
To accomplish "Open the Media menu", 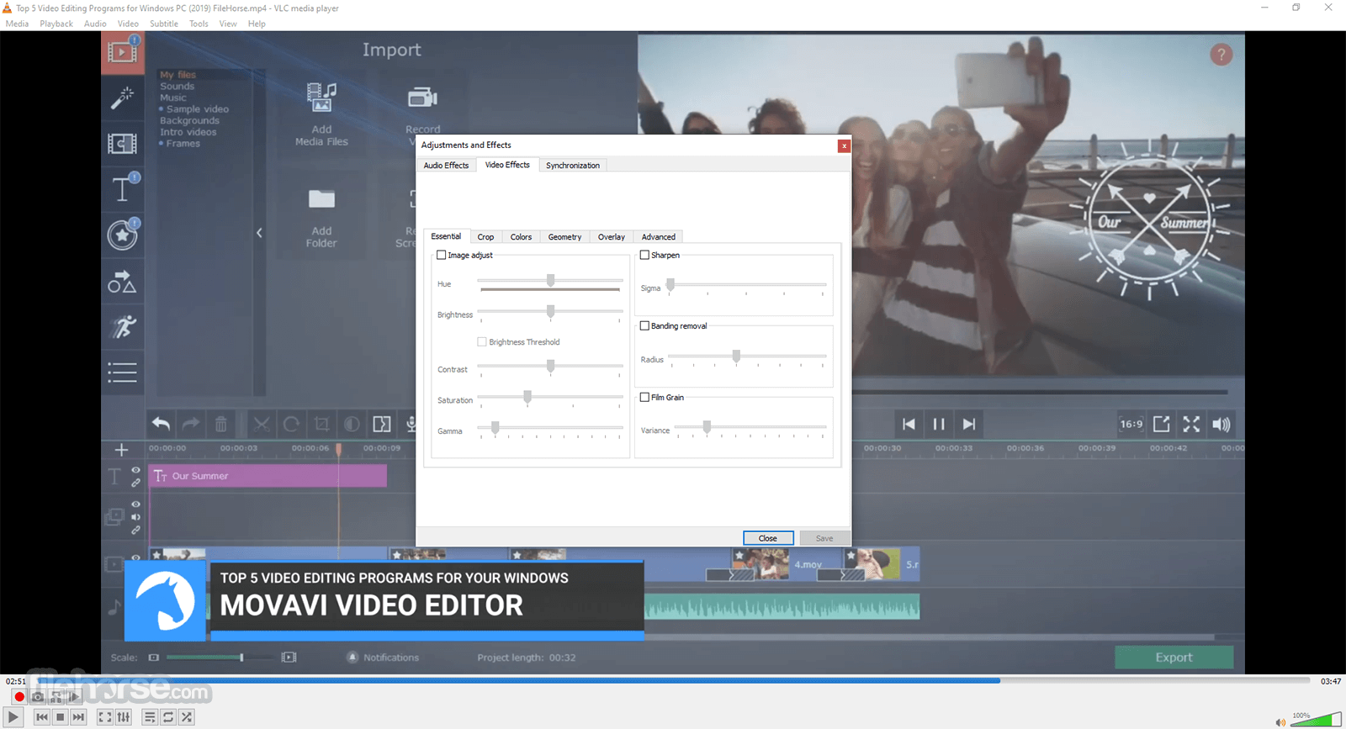I will pos(17,24).
